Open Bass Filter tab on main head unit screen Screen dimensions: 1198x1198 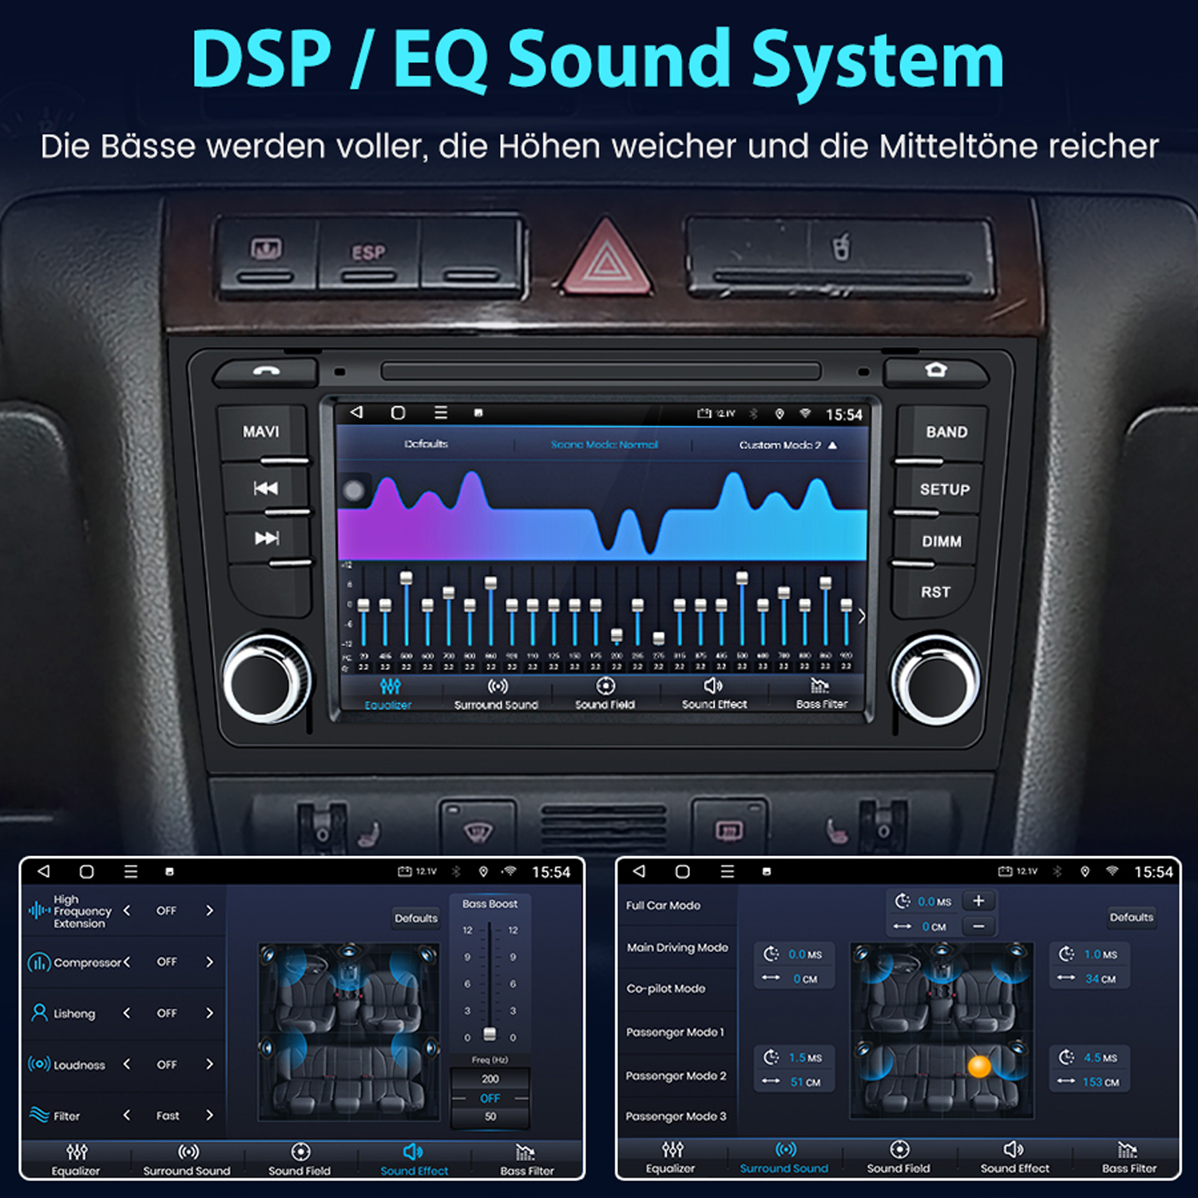[821, 694]
